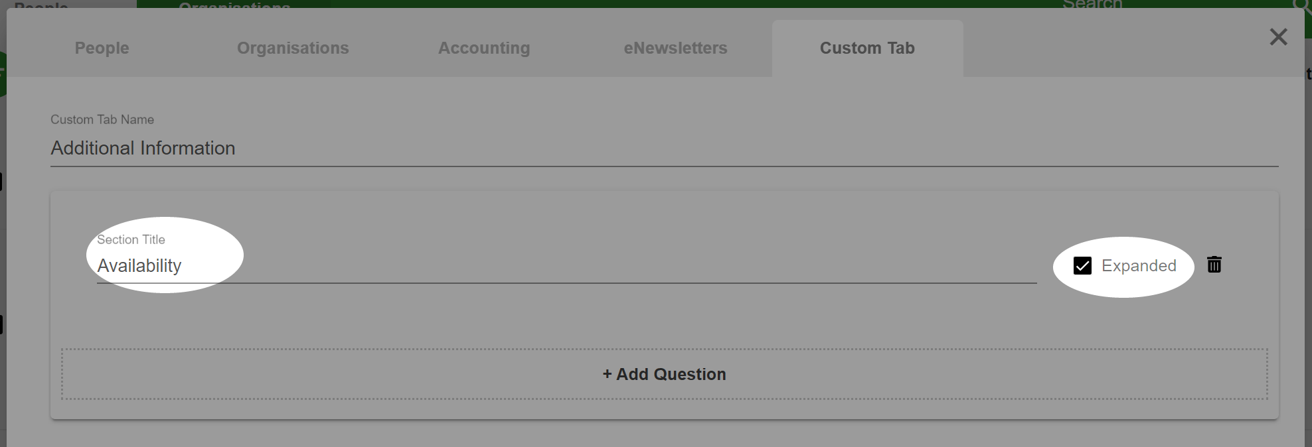The height and width of the screenshot is (447, 1312).
Task: Close the settings dialog with X
Action: (1278, 36)
